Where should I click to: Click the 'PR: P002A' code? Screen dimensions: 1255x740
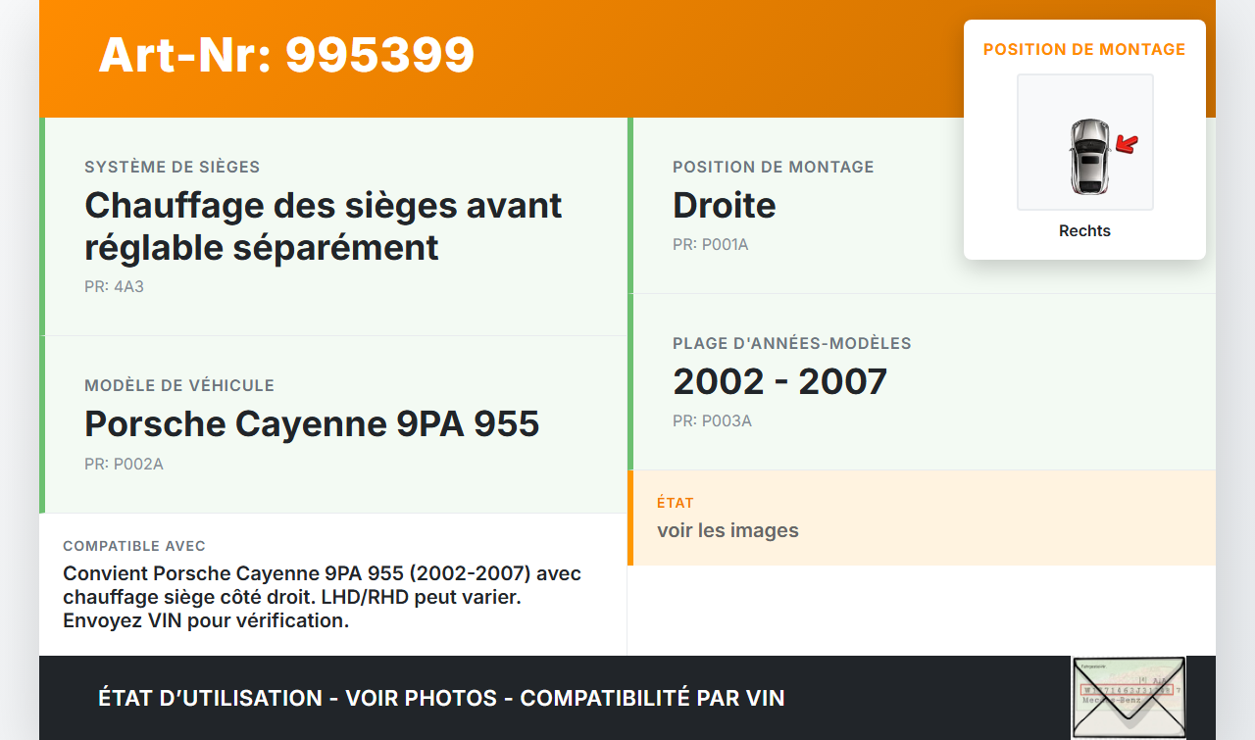point(124,464)
